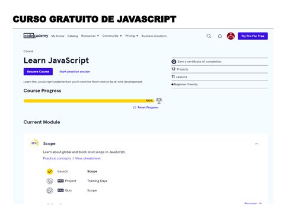The width and height of the screenshot is (281, 217).
Task: Open the Catalog navigation item
Action: coord(73,36)
